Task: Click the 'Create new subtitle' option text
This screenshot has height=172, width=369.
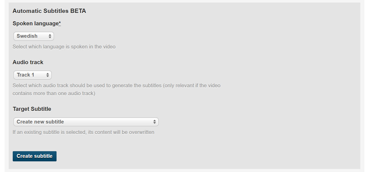Action: pyautogui.click(x=40, y=122)
